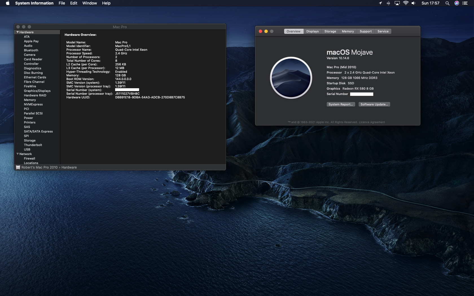
Task: Open the Window menu
Action: (x=90, y=3)
